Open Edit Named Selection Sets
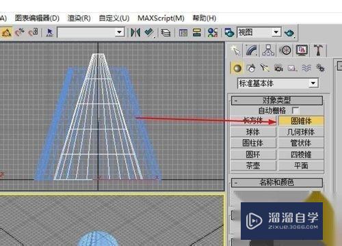 pos(49,33)
